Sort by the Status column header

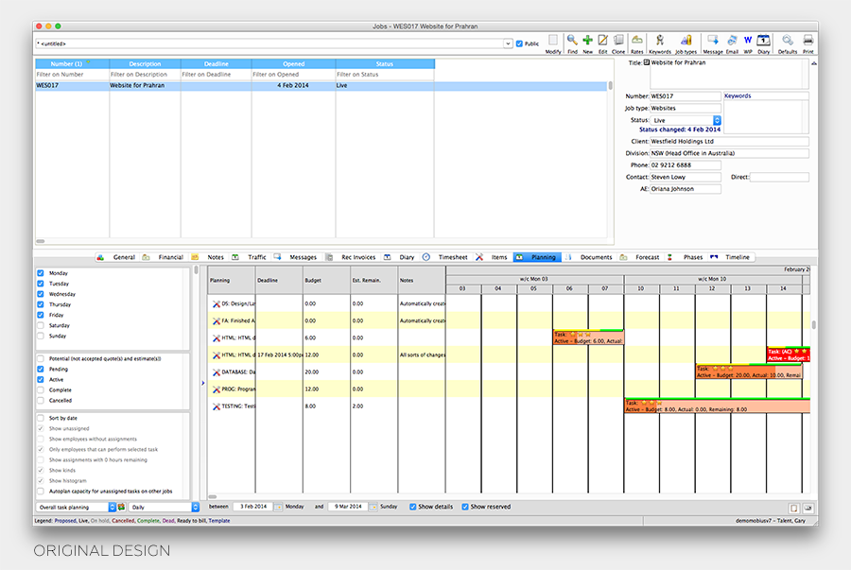385,63
